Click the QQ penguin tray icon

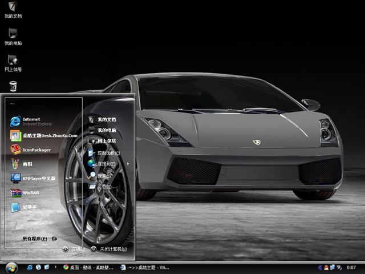point(326,268)
